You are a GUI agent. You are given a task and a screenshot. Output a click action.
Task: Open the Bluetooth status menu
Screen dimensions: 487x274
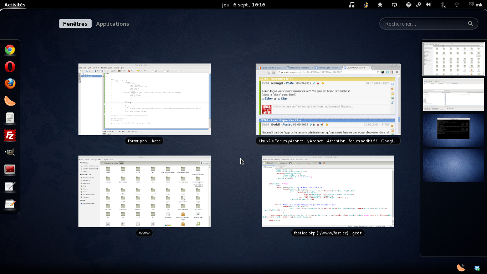(443, 5)
